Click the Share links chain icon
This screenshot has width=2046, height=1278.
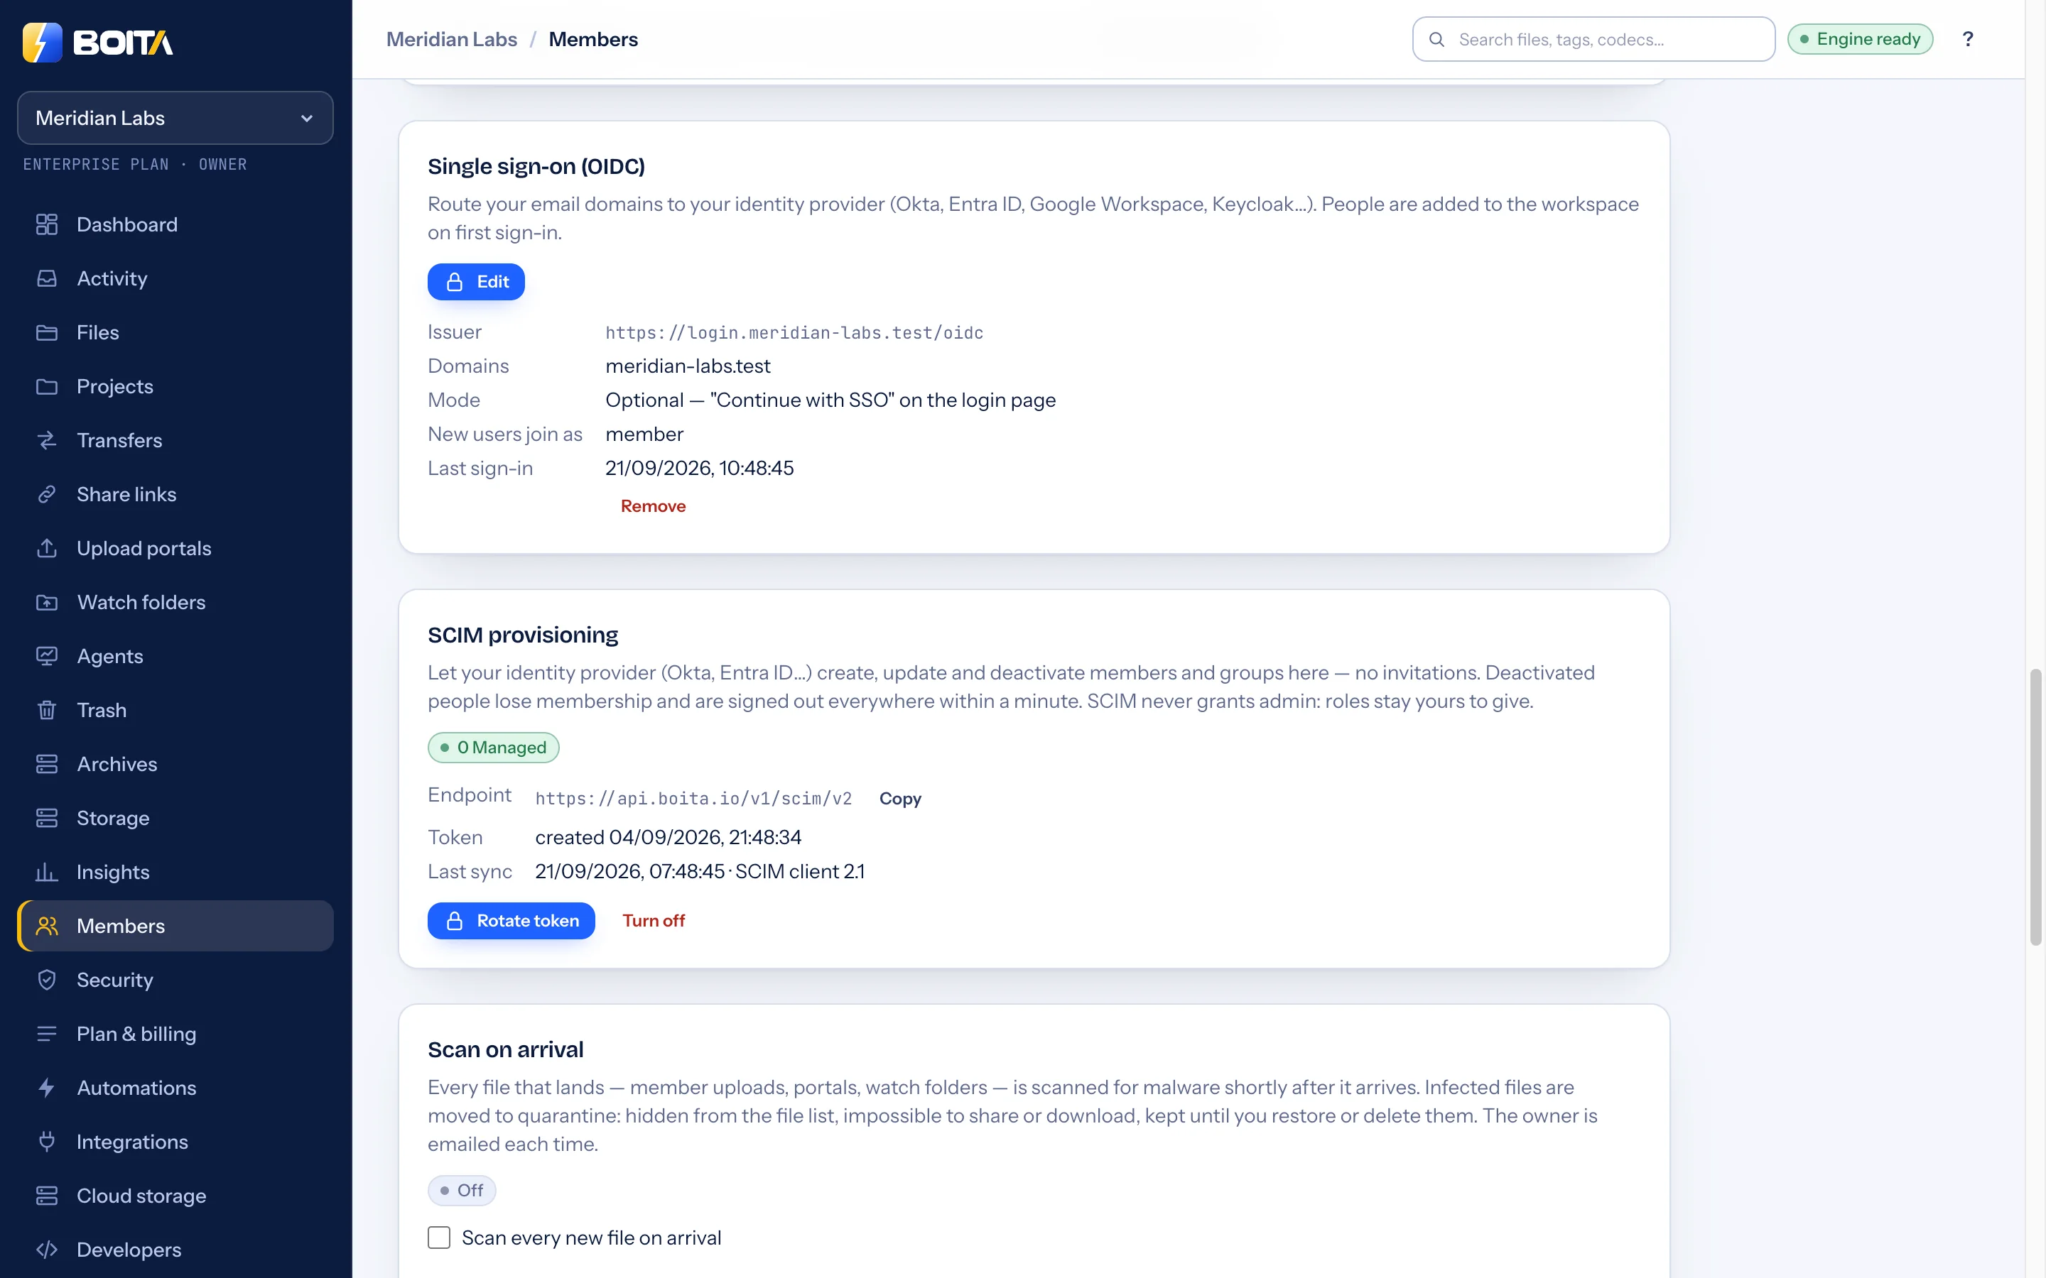(46, 494)
